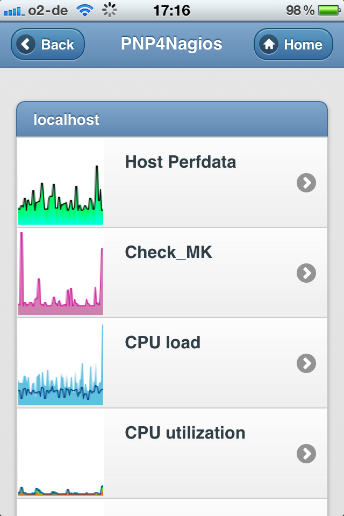
Task: Open the Check_MK list label
Action: tap(168, 252)
